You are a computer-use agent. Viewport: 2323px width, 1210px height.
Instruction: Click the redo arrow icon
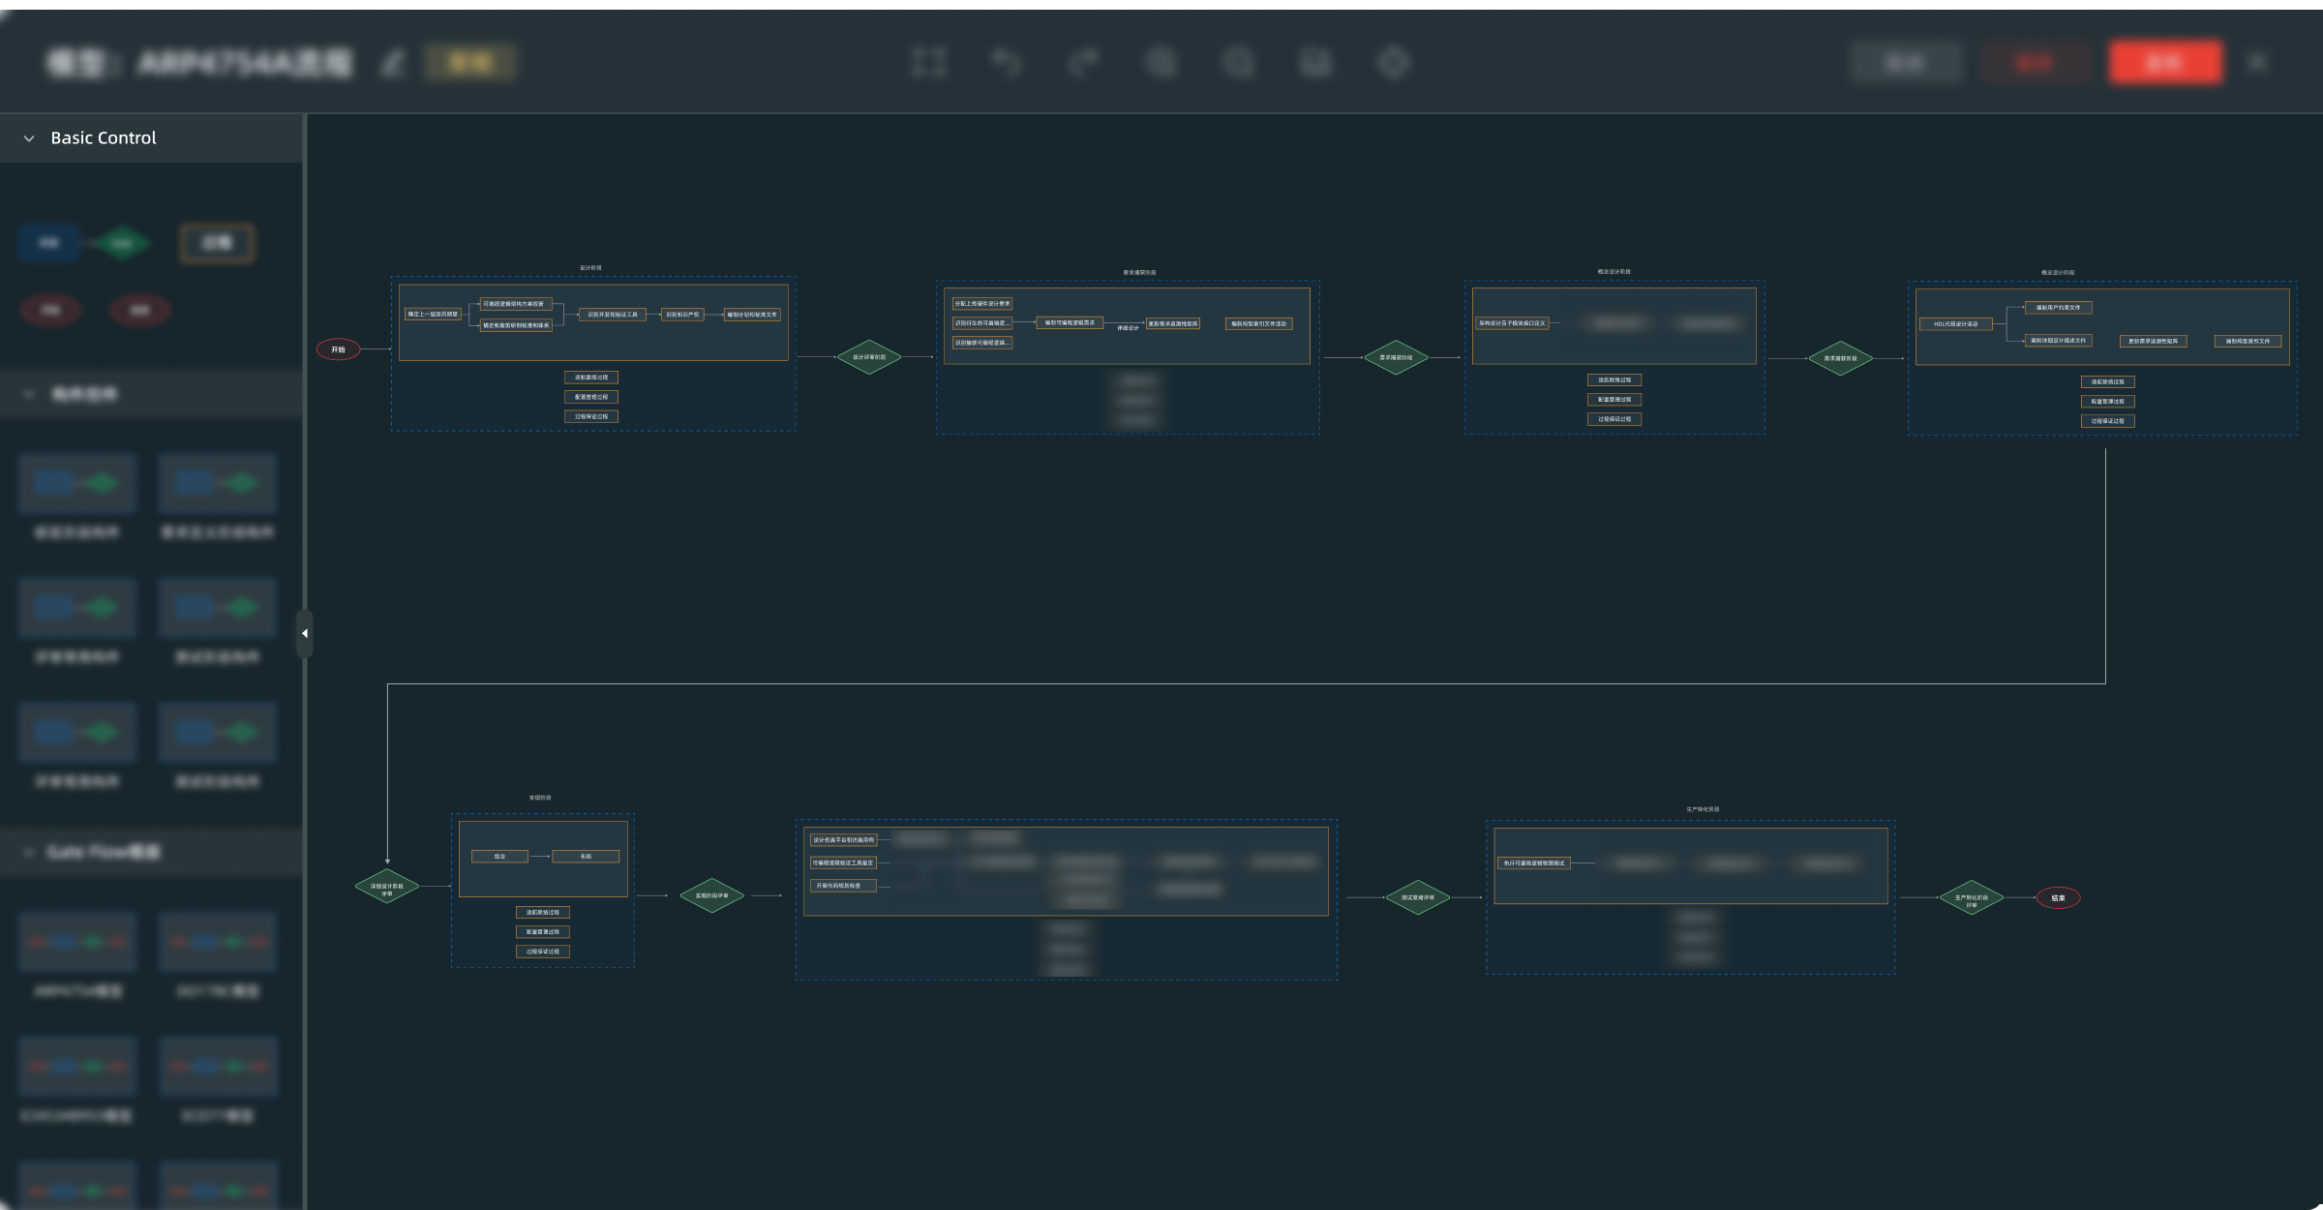pos(1084,63)
